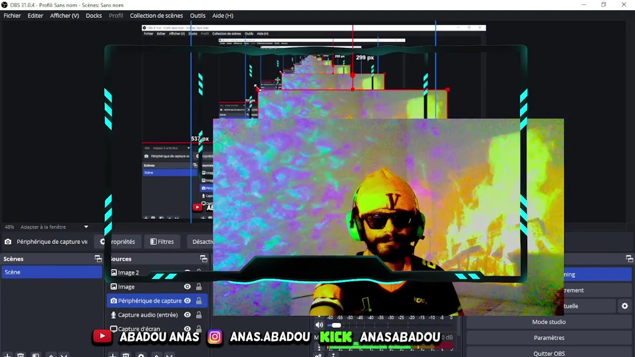635x357 pixels.
Task: Select the Scène item in Scènes list
Action: coord(52,272)
